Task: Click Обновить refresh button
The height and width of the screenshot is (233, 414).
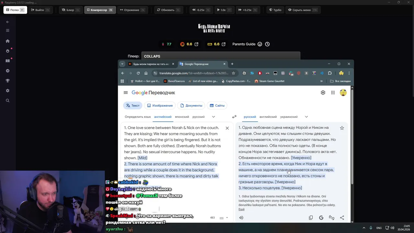Action: (168, 10)
